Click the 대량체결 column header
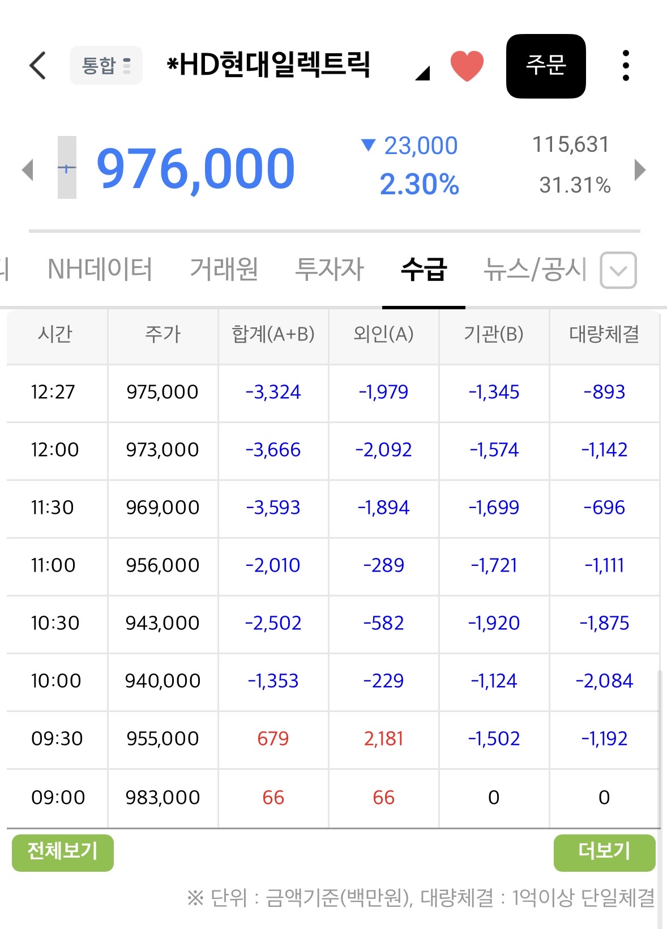This screenshot has width=667, height=929. [x=604, y=335]
